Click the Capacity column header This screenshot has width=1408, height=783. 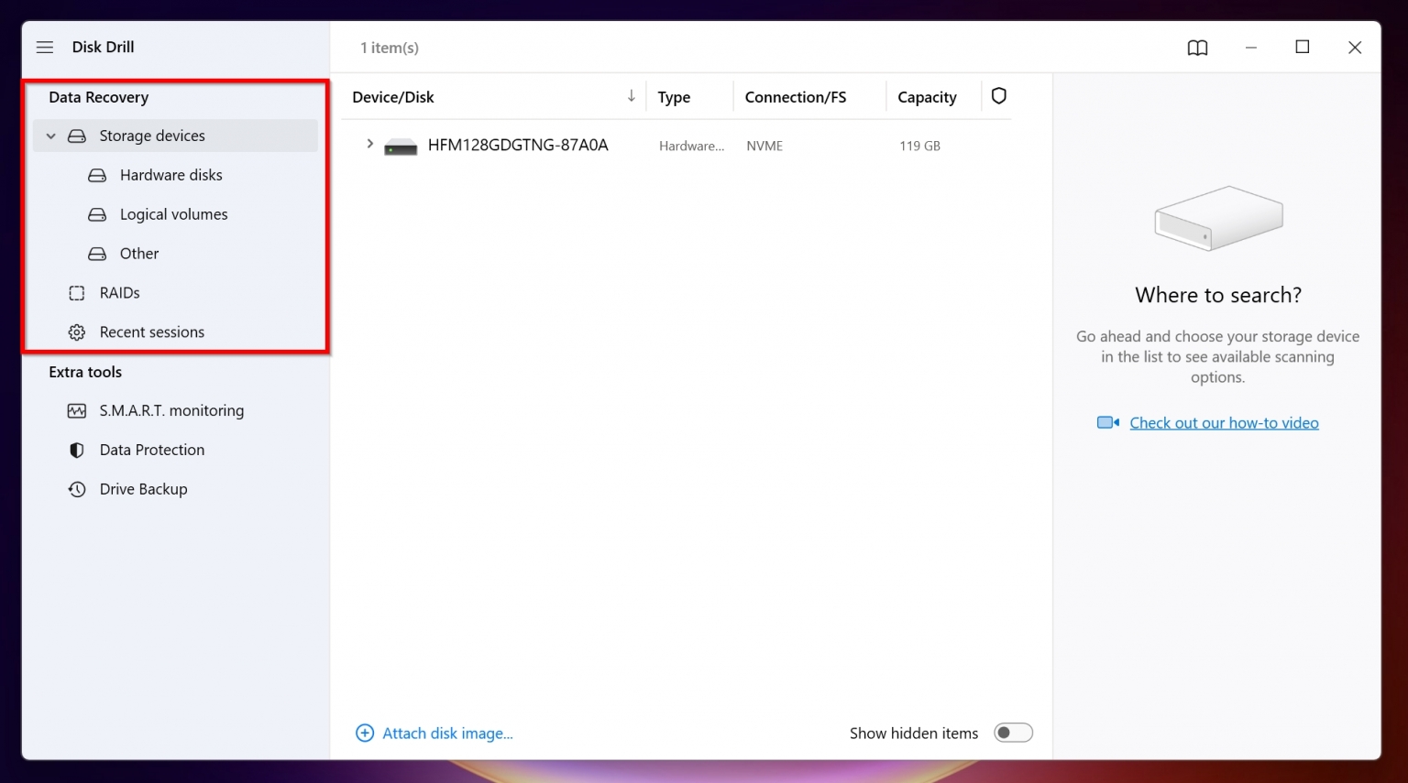coord(928,96)
